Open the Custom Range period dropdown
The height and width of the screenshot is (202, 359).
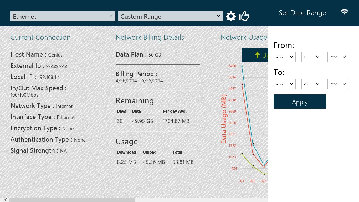[170, 16]
